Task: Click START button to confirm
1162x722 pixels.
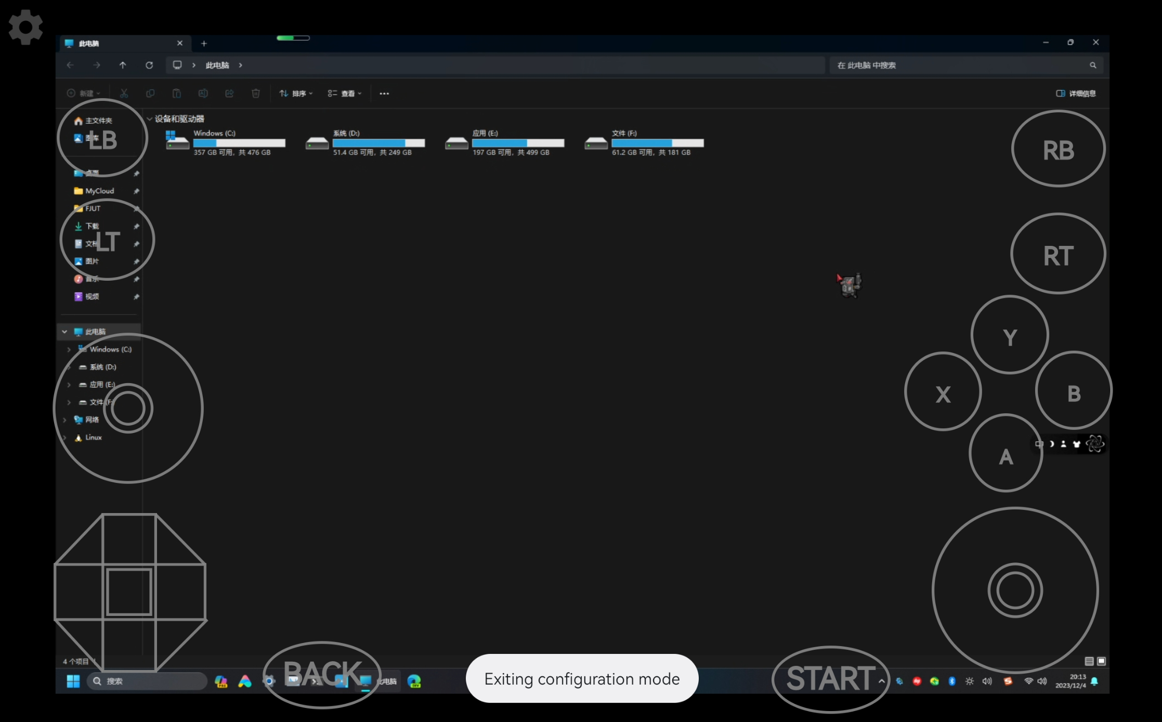Action: coord(831,678)
